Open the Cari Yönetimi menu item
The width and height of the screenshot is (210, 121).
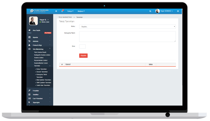[x=38, y=99]
